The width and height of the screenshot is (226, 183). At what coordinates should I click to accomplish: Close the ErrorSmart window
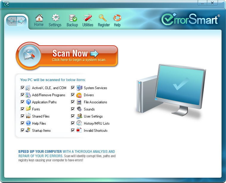click(x=212, y=3)
